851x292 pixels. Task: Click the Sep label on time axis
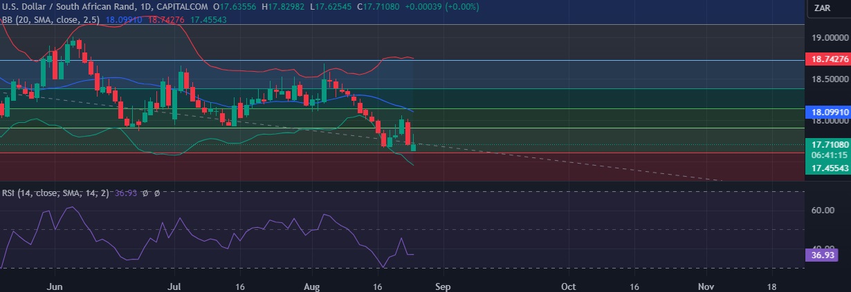(443, 285)
